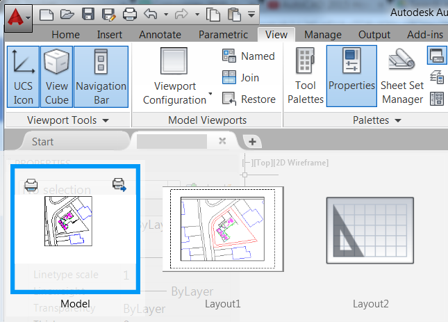Select the Model layout thumbnail
This screenshot has height=322, width=448.
point(76,230)
